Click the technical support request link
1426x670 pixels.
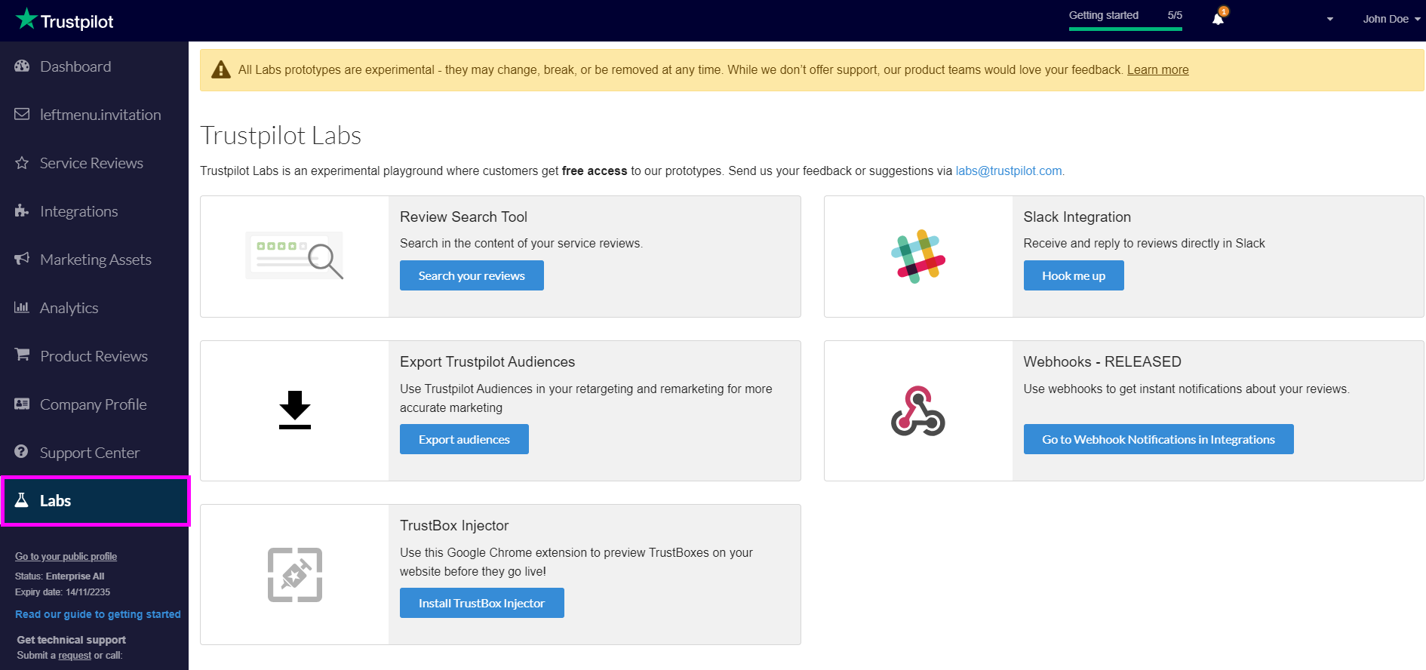[75, 656]
